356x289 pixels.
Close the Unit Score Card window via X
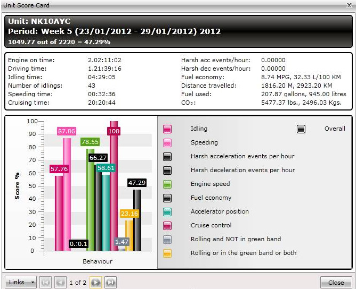[x=348, y=5]
